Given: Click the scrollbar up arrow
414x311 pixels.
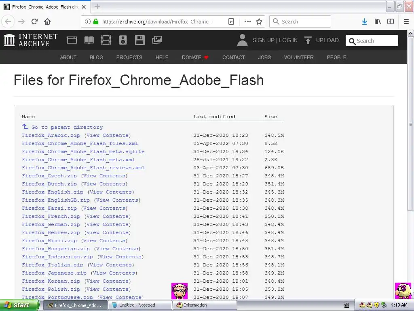Looking at the screenshot, I should (411, 34).
